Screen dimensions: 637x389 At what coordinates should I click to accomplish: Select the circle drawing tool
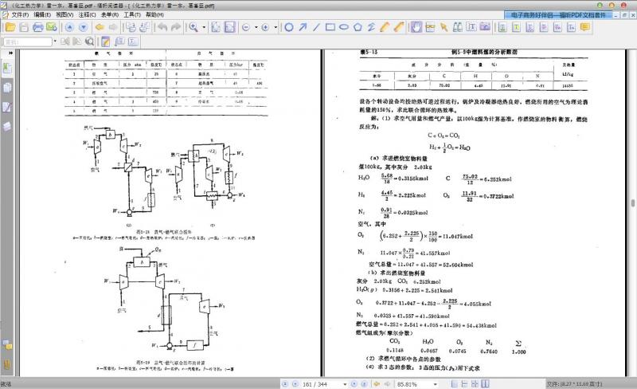289,27
